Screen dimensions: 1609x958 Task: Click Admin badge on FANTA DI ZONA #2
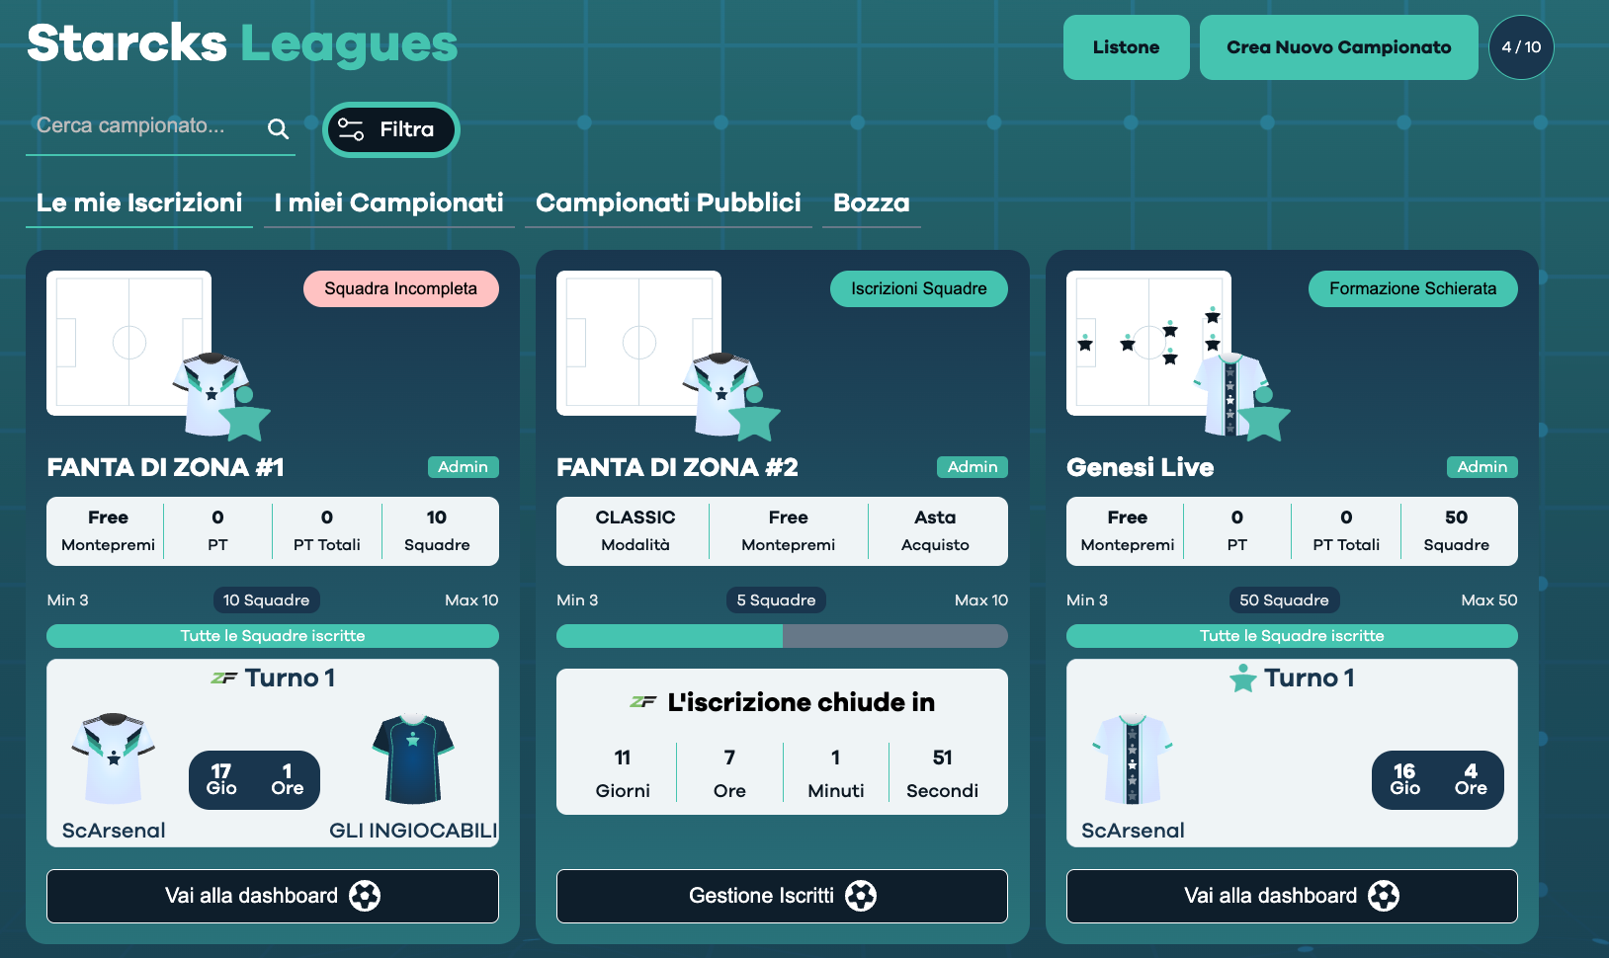tap(973, 467)
